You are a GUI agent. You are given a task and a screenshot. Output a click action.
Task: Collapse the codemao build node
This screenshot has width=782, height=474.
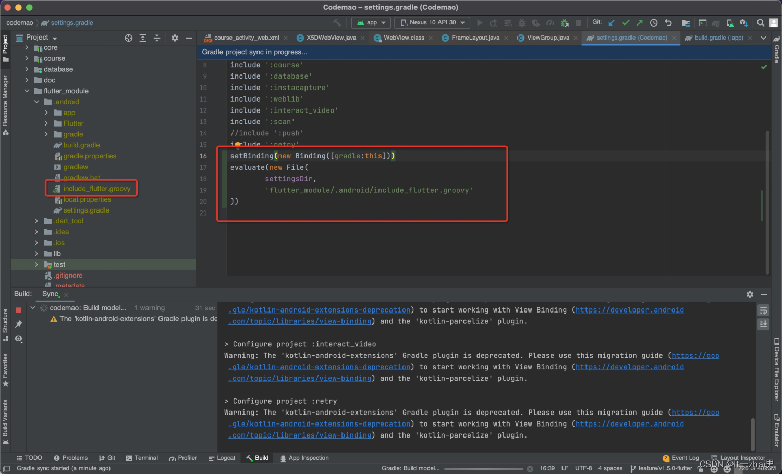click(x=33, y=308)
